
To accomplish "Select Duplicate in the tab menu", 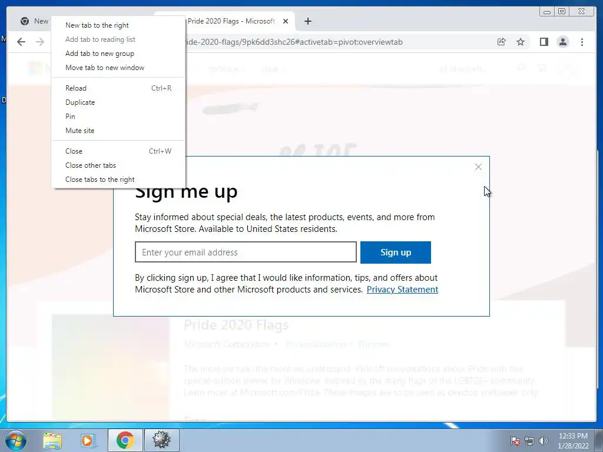I will tap(118, 102).
